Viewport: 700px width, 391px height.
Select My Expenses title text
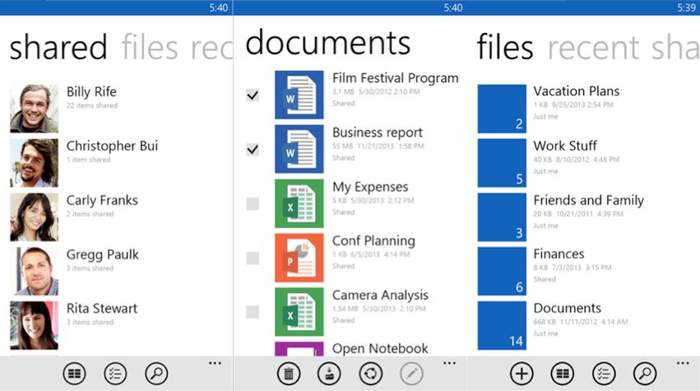[370, 187]
